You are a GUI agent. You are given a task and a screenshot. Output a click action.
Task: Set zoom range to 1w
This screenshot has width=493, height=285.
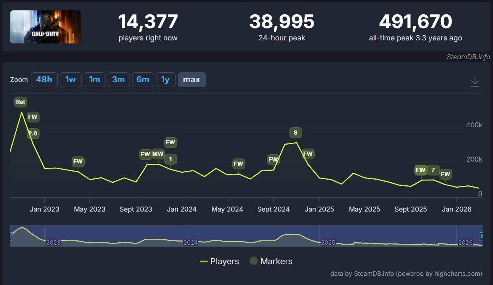(x=70, y=80)
